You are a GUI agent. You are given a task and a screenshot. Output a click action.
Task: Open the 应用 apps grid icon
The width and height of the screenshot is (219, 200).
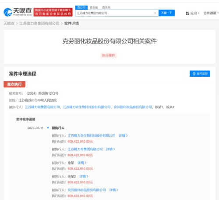[187, 13]
